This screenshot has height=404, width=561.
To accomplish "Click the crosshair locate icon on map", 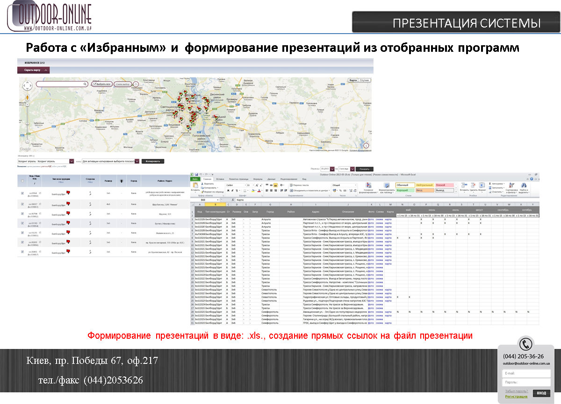I will point(136,84).
